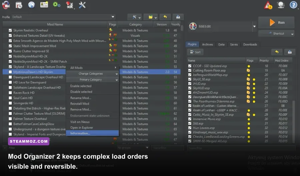The height and width of the screenshot is (176, 300).
Task: Click the Run play arrow button
Action: click(276, 22)
